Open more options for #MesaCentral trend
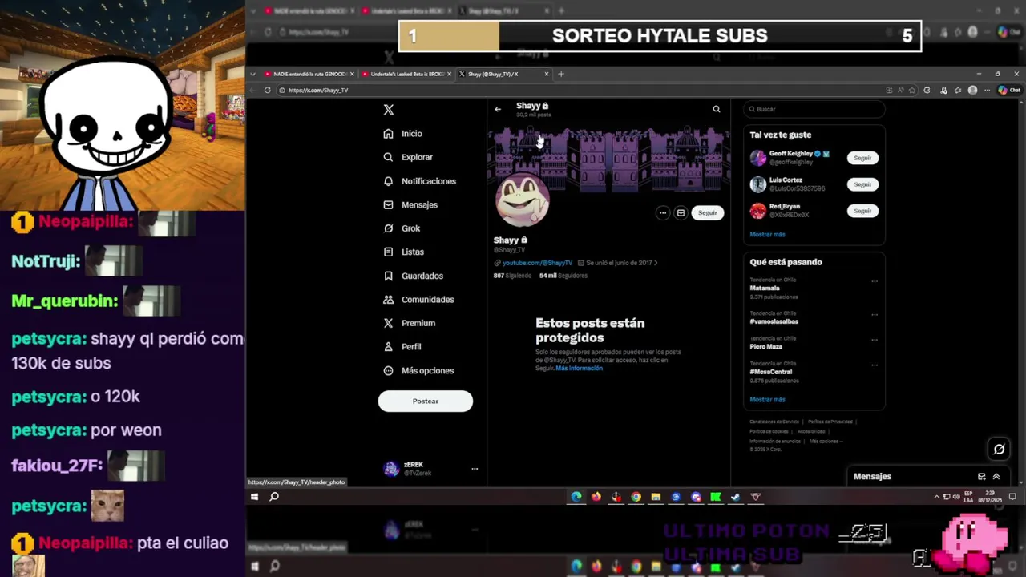The height and width of the screenshot is (577, 1026). (875, 365)
